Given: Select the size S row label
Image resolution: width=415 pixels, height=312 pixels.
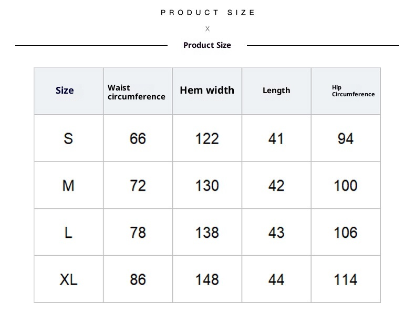Looking at the screenshot, I should point(68,138).
